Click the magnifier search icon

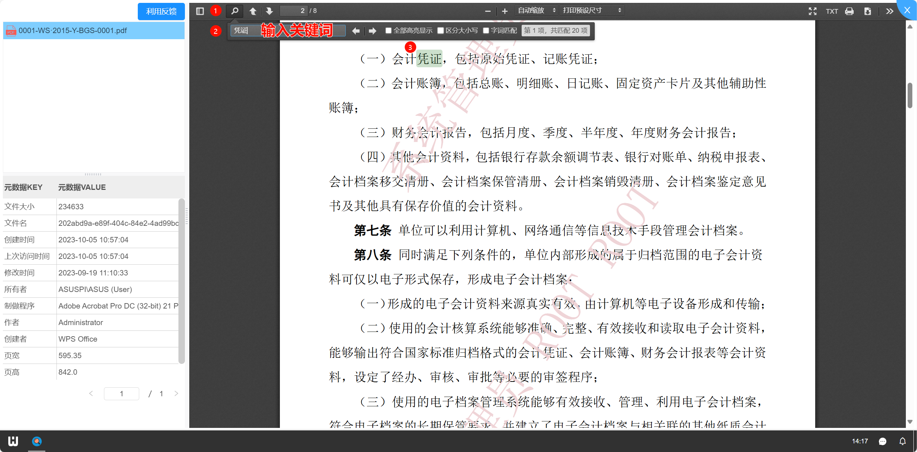point(235,11)
